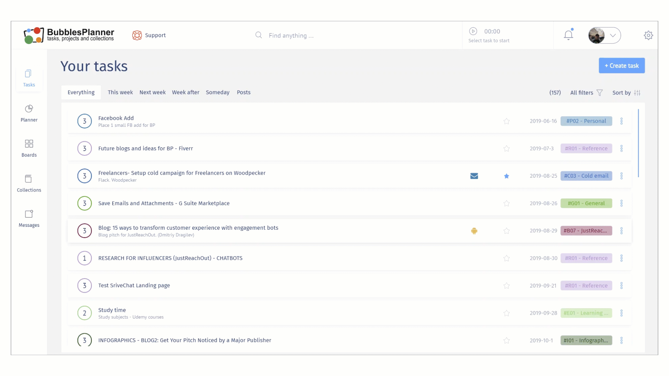Star the Study time task
This screenshot has height=376, width=669.
coord(506,313)
